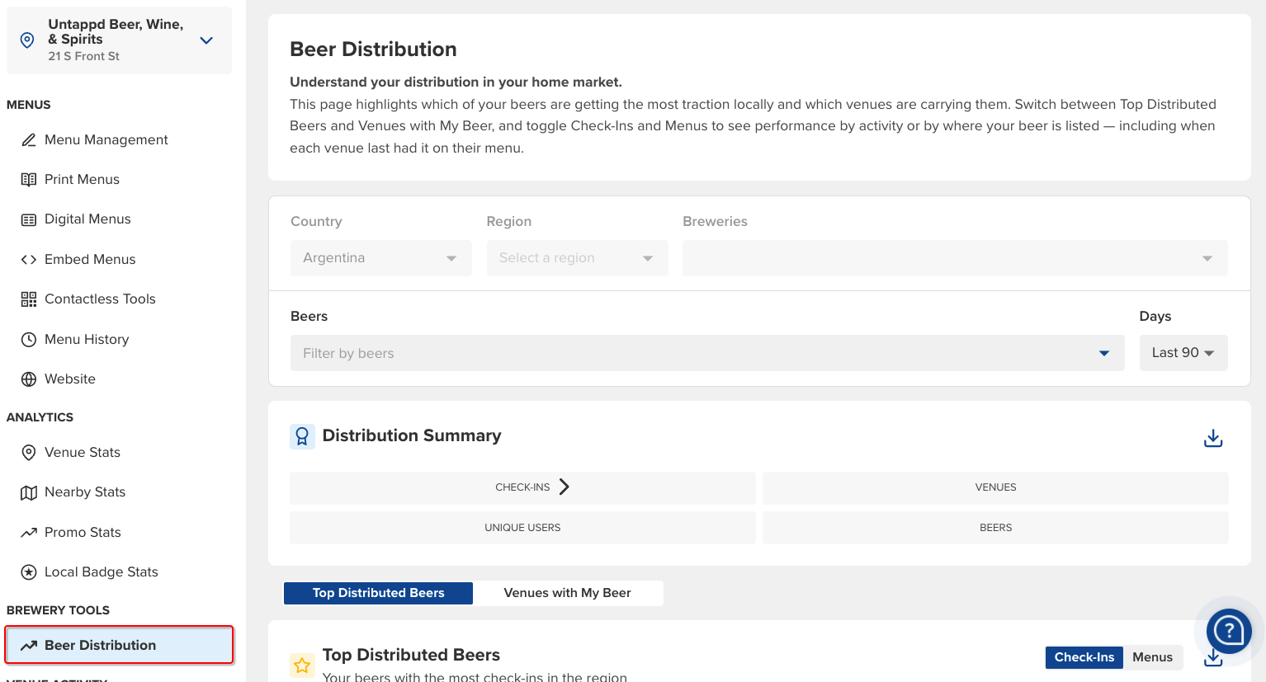Open Nearby Stats page
1266x682 pixels.
(x=84, y=492)
